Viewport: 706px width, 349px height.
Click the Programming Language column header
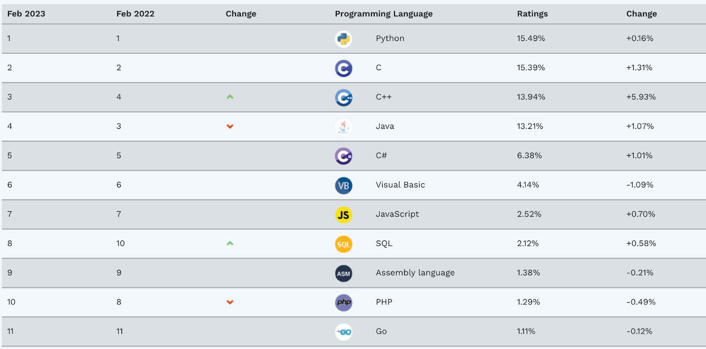383,14
